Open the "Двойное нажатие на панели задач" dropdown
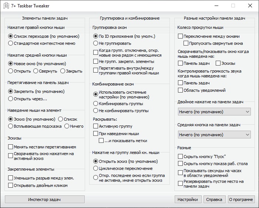This screenshot has height=208, width=259. click(x=214, y=112)
